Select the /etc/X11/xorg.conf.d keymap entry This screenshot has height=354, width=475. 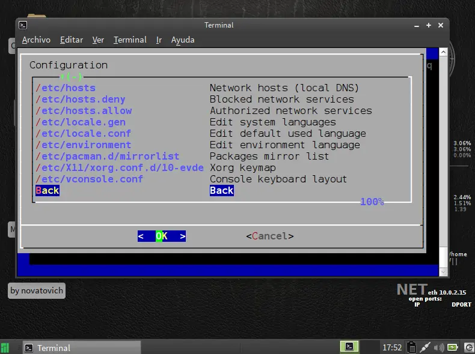click(120, 168)
